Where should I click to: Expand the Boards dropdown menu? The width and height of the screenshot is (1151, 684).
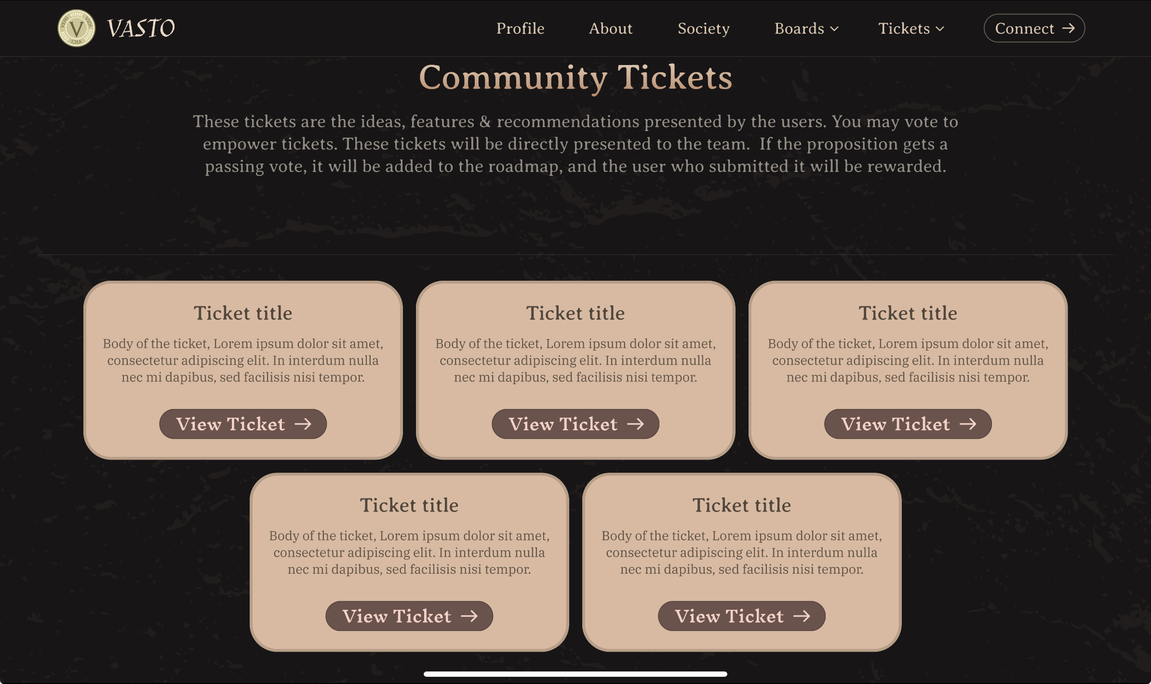pyautogui.click(x=806, y=28)
